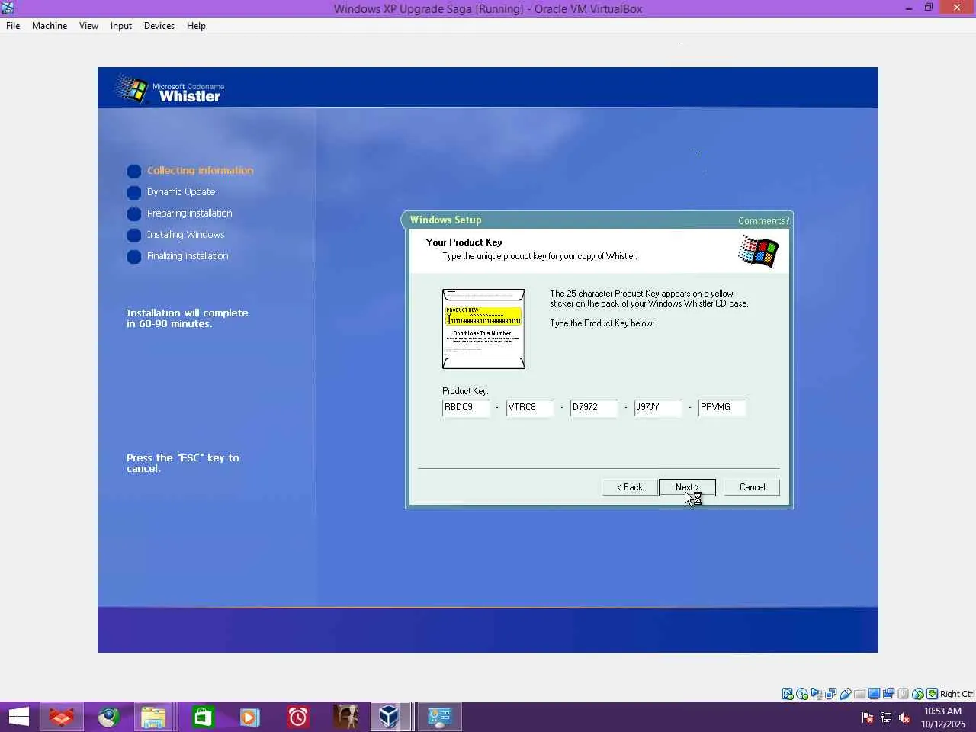Click the Whistler logo in the banner
Screen dimensions: 976x732
pos(169,90)
